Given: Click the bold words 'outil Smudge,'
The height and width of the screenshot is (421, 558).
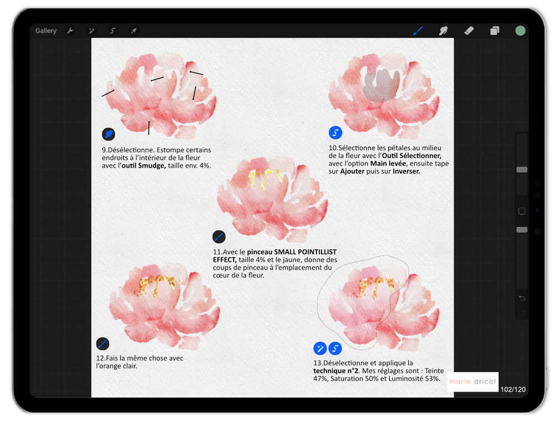Looking at the screenshot, I should coord(144,166).
